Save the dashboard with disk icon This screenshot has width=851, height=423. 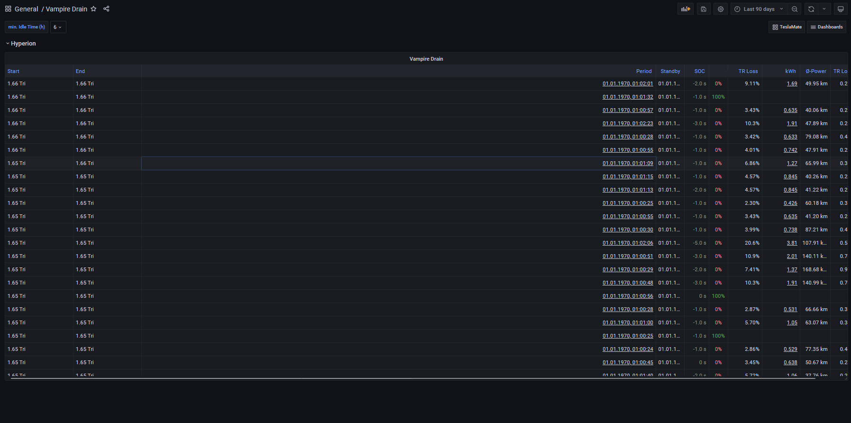tap(704, 9)
